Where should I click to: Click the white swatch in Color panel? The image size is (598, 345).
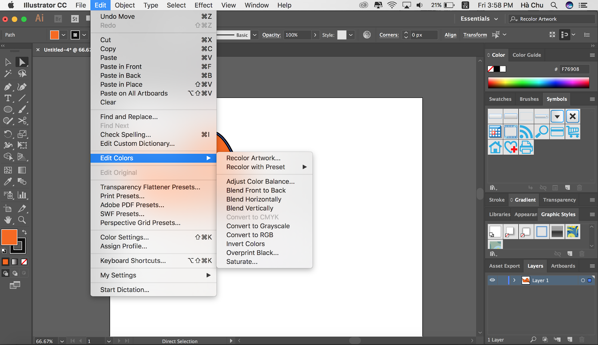pyautogui.click(x=503, y=69)
